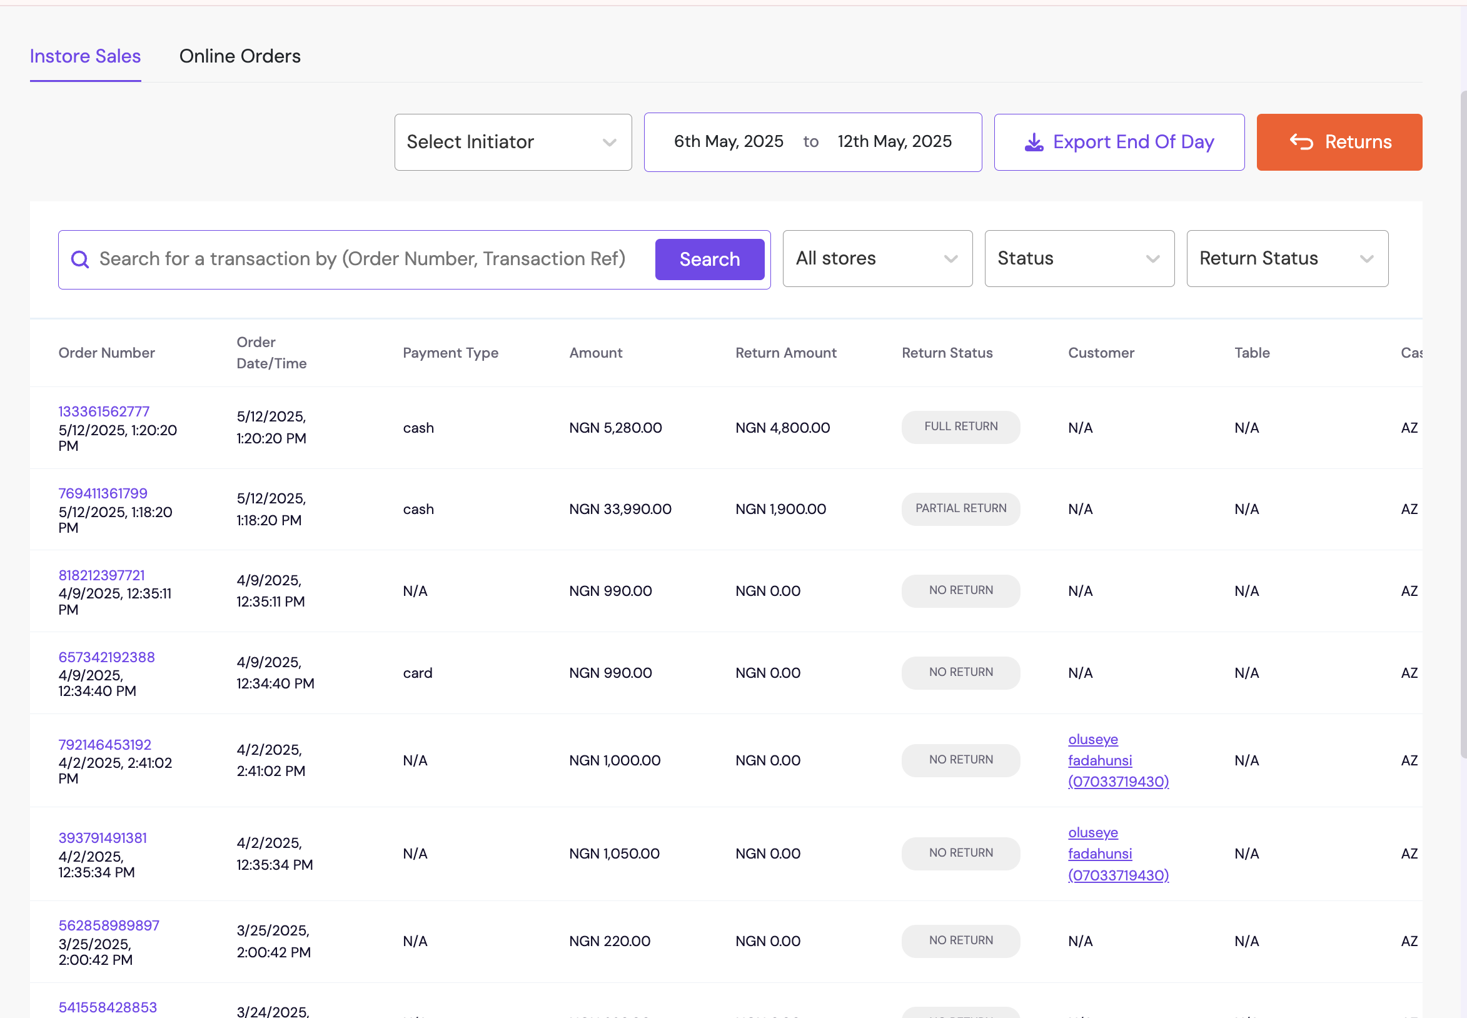Focus the transaction search input field
The image size is (1467, 1018).
click(370, 259)
